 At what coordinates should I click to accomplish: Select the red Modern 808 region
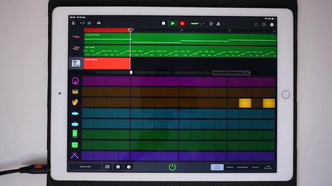tap(107, 64)
